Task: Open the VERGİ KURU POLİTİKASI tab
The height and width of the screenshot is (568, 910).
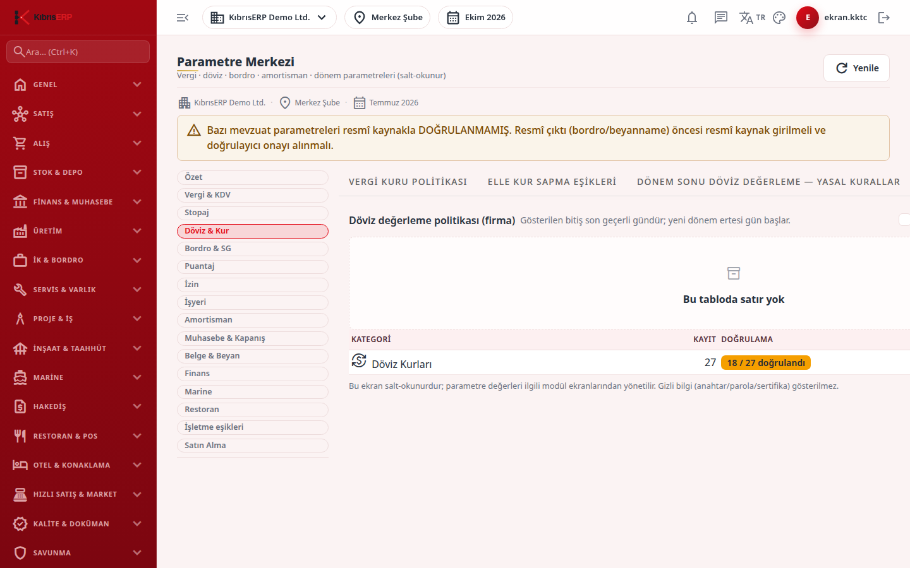Action: [408, 182]
